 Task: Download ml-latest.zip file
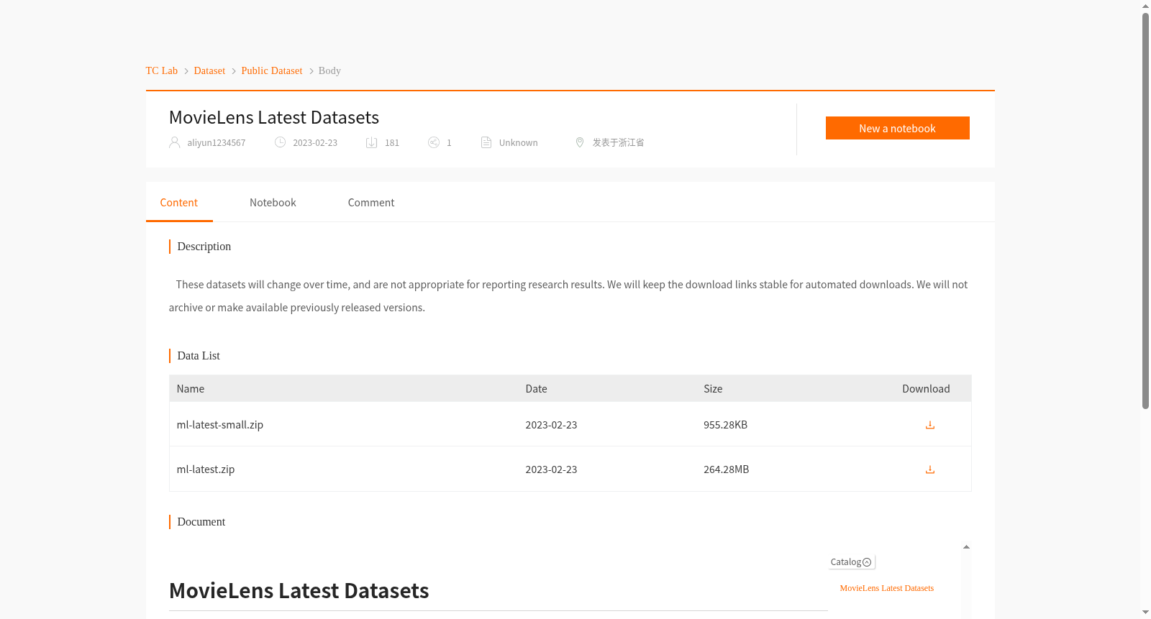(x=929, y=469)
